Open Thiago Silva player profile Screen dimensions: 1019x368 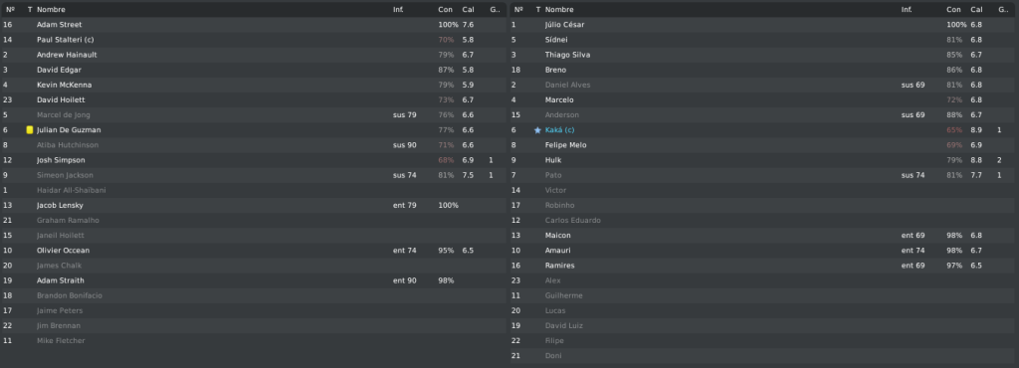[567, 55]
